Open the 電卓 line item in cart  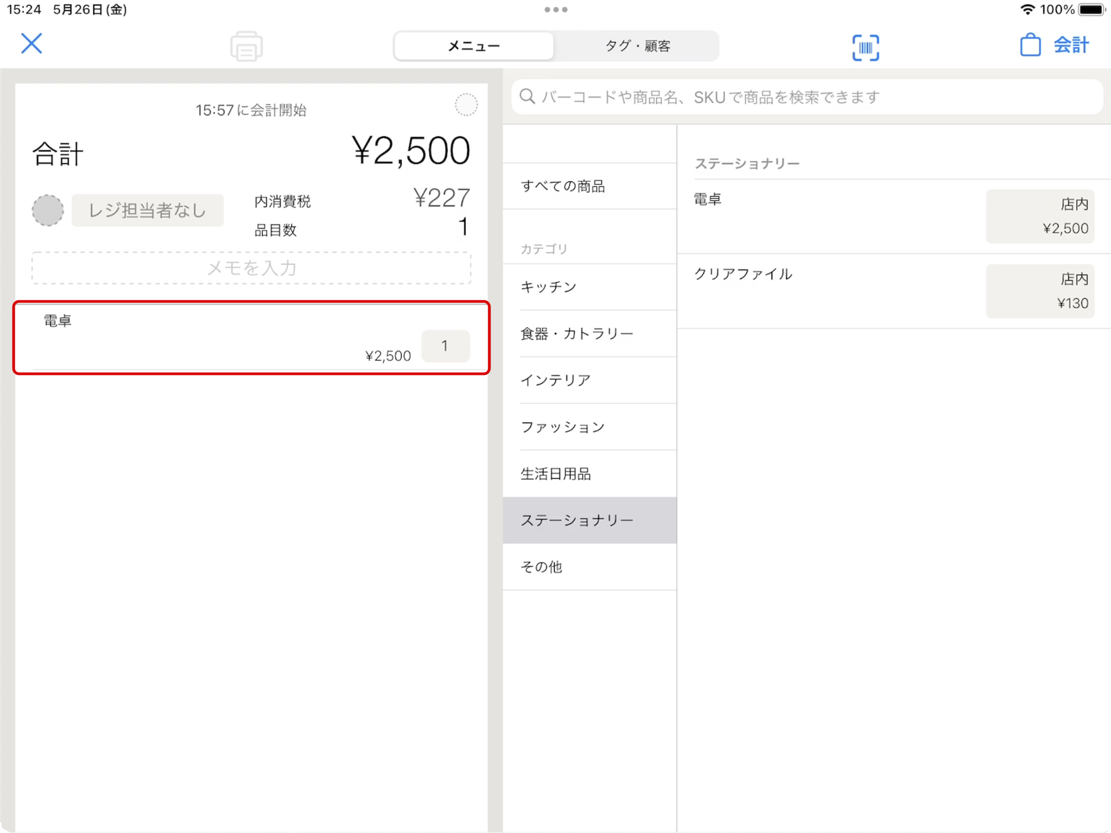click(x=251, y=338)
